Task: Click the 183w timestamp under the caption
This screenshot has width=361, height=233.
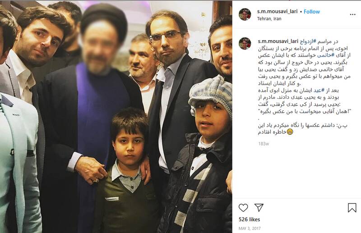Action: [264, 144]
